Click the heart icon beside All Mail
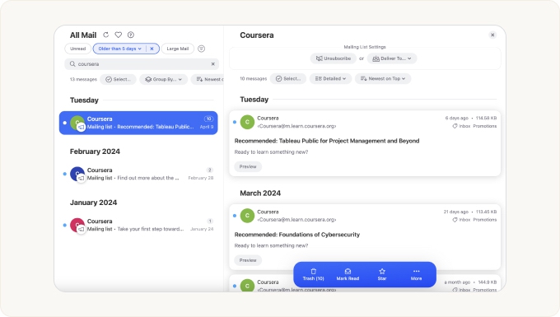The width and height of the screenshot is (560, 317). tap(119, 35)
